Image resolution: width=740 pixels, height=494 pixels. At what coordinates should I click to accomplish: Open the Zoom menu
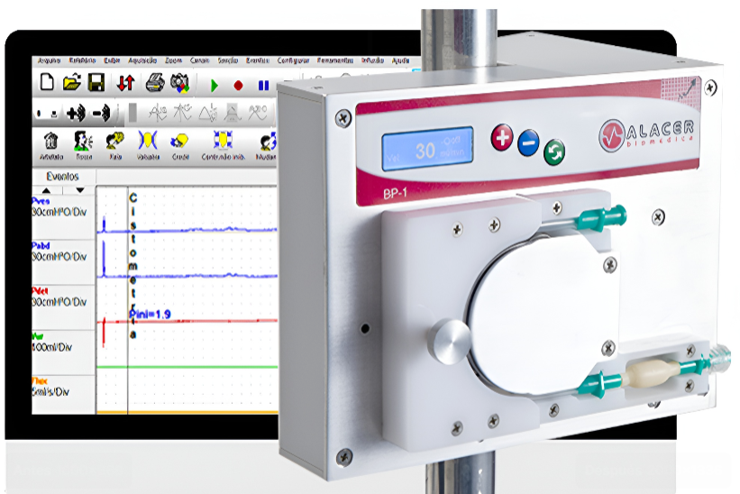coord(173,60)
